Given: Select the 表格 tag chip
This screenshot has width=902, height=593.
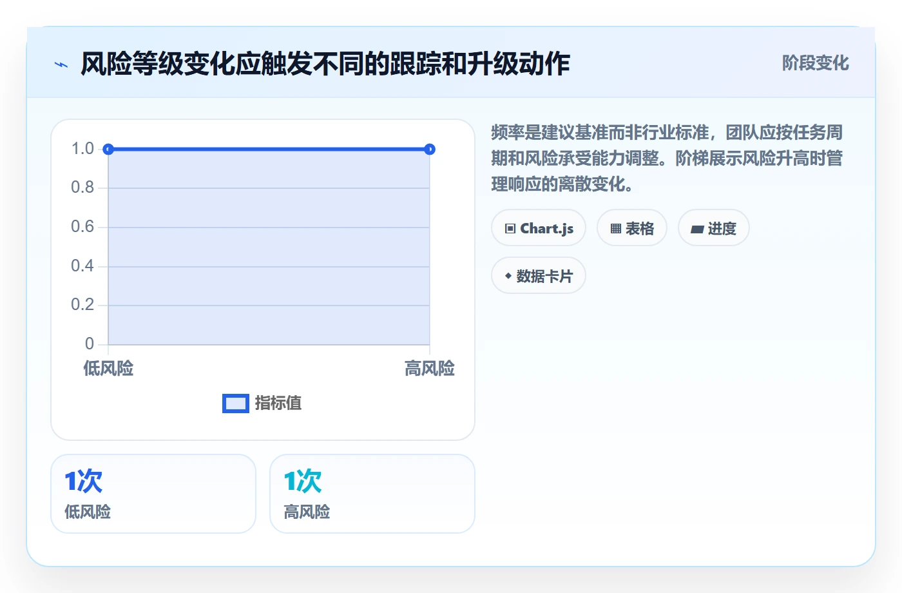Looking at the screenshot, I should click(x=632, y=228).
